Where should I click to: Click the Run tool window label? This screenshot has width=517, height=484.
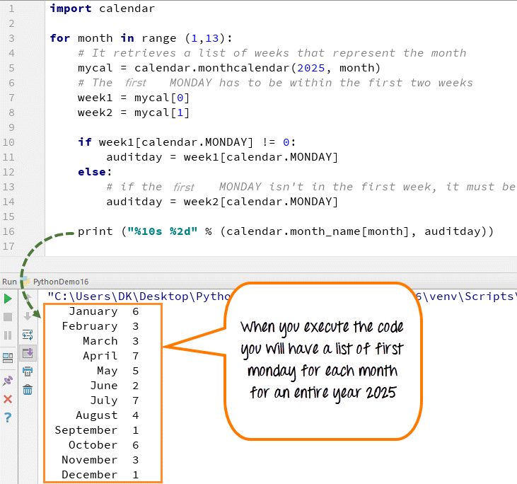coord(9,281)
